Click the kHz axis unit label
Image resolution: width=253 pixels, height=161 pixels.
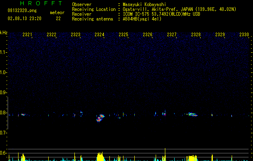coord(4,33)
